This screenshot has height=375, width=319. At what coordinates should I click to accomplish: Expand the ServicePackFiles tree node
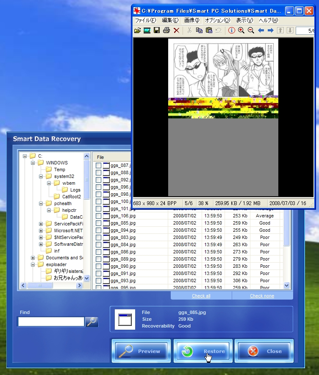tap(41, 224)
